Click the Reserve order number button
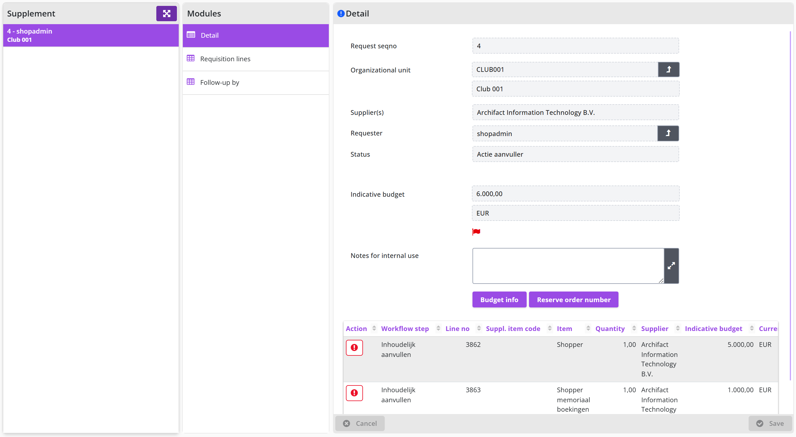796x437 pixels. coord(573,299)
